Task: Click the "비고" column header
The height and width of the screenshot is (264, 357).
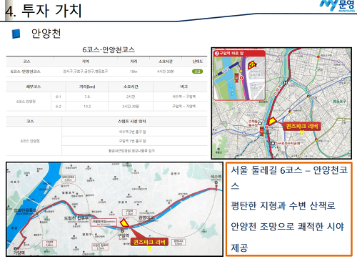Action: tap(183, 87)
